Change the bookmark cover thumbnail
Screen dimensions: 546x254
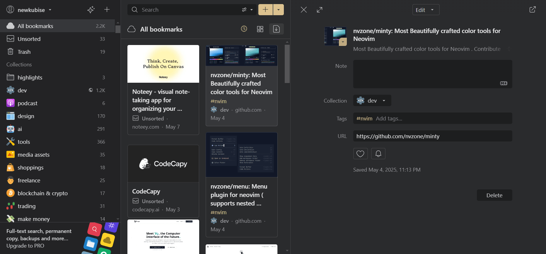point(335,36)
